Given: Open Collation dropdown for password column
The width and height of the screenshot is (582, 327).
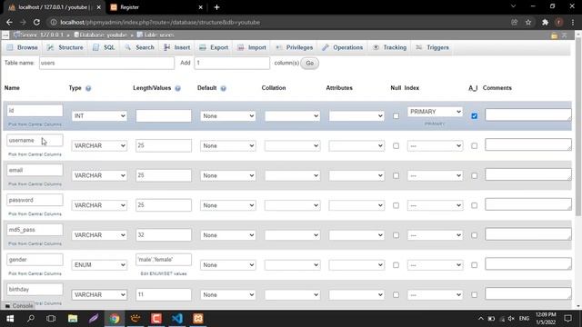Looking at the screenshot, I should (293, 205).
